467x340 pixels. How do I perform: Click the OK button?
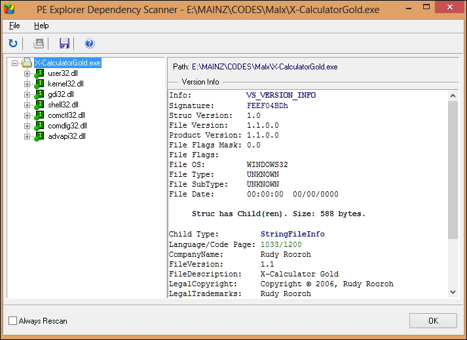click(433, 320)
